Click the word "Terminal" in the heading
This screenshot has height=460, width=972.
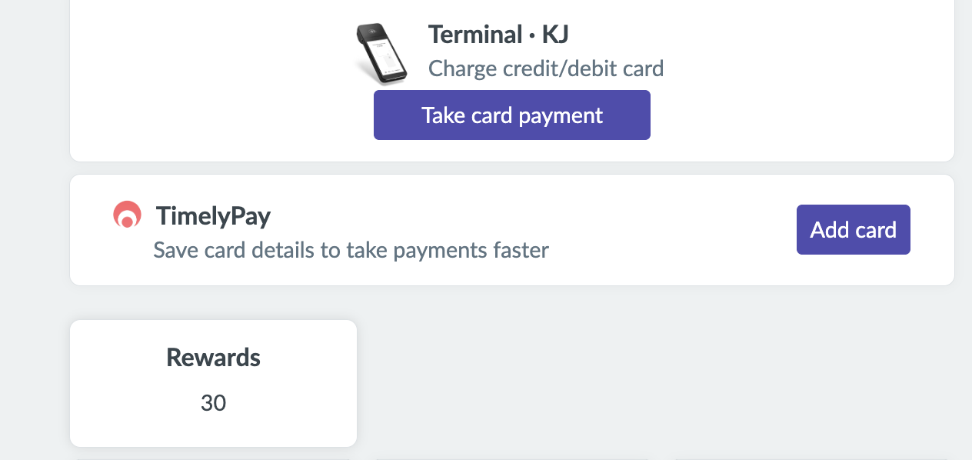pyautogui.click(x=475, y=35)
